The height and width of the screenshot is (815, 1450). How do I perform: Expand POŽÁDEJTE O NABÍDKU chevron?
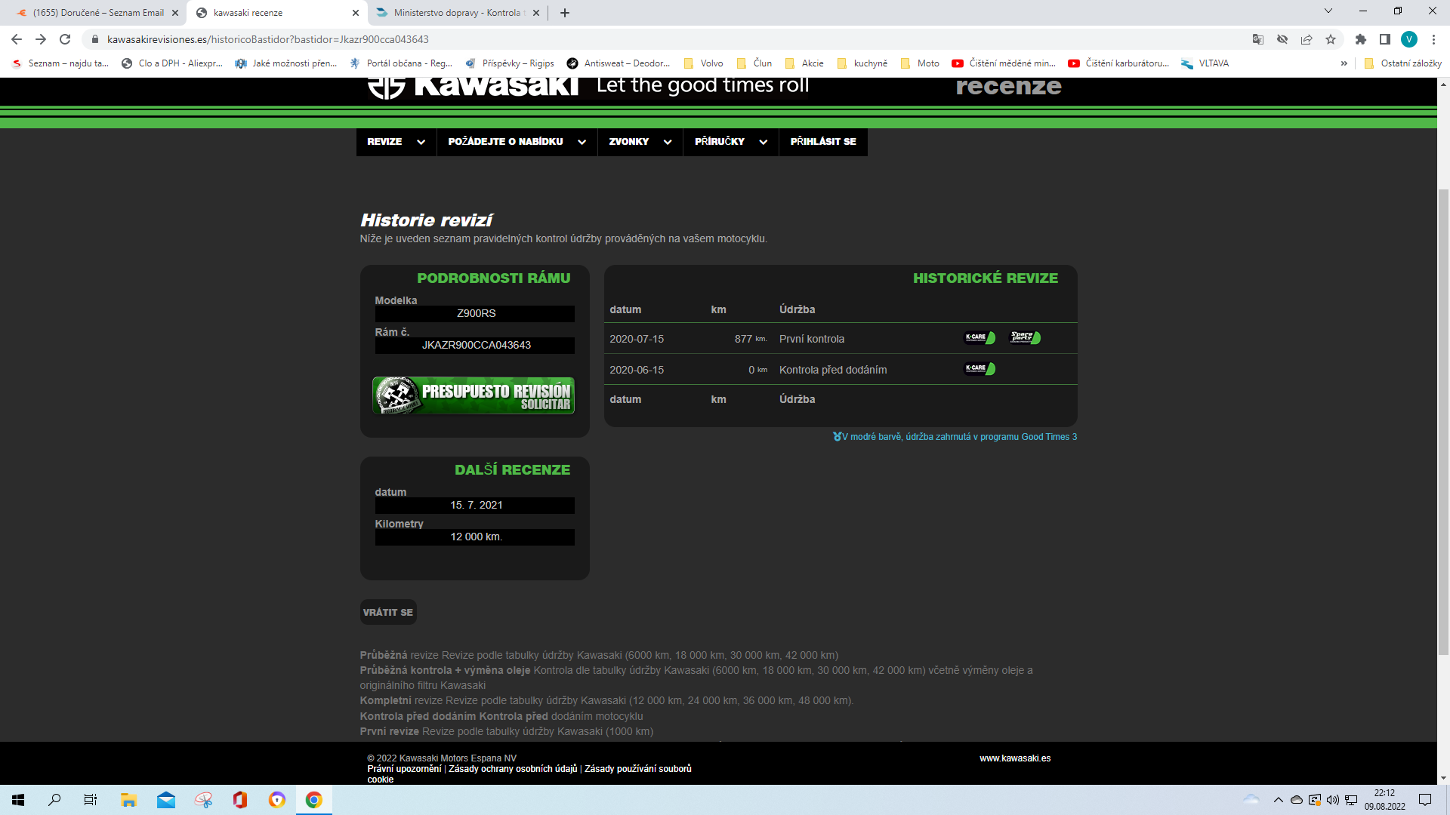(582, 142)
